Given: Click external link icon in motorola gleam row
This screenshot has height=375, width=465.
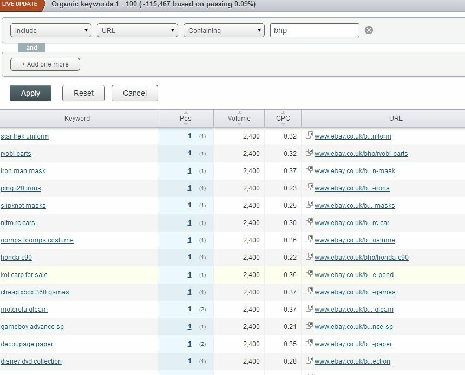Looking at the screenshot, I should 309,309.
